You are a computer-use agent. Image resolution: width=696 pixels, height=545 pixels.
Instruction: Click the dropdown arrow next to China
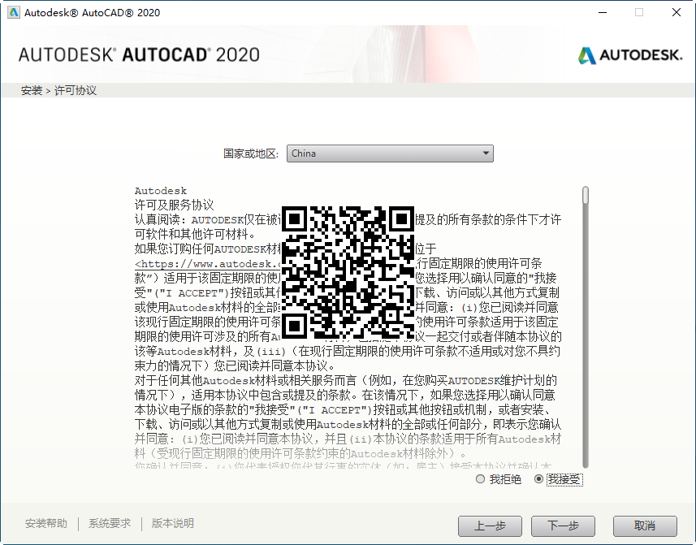[x=486, y=154]
